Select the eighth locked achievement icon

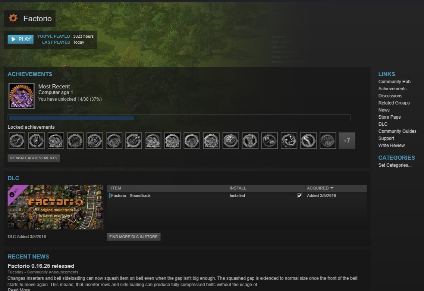[x=153, y=141]
